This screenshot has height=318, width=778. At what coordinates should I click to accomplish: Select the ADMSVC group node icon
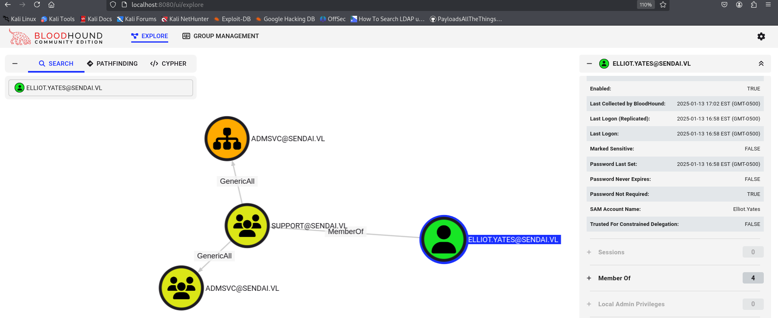tap(181, 288)
